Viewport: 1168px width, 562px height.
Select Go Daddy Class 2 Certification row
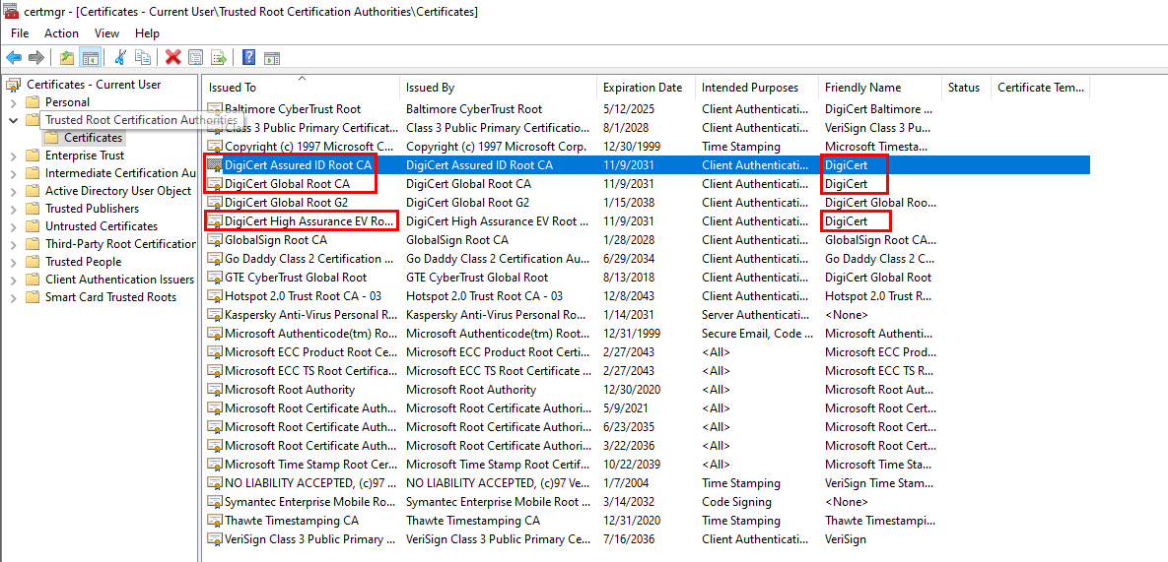[648, 259]
